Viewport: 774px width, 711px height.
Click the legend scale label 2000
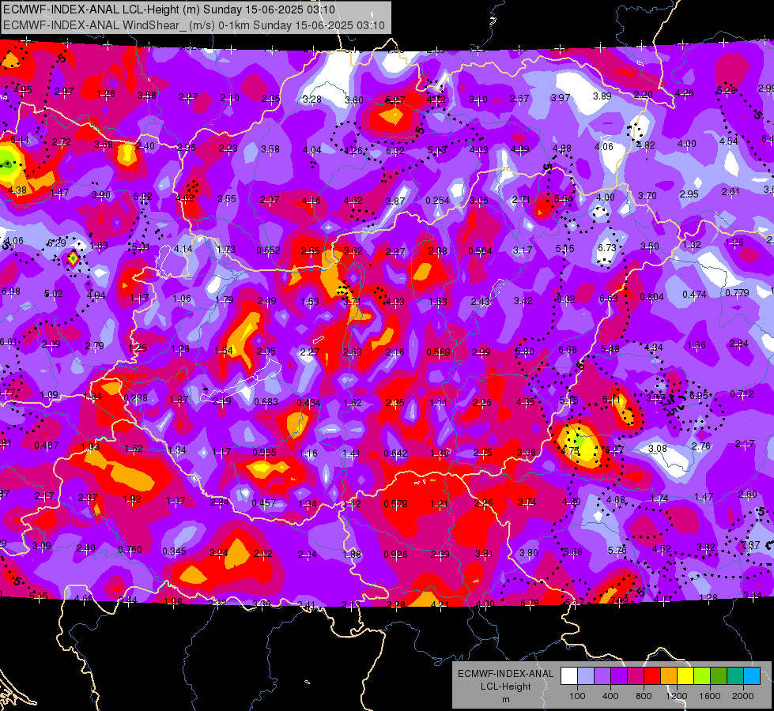[x=743, y=696]
